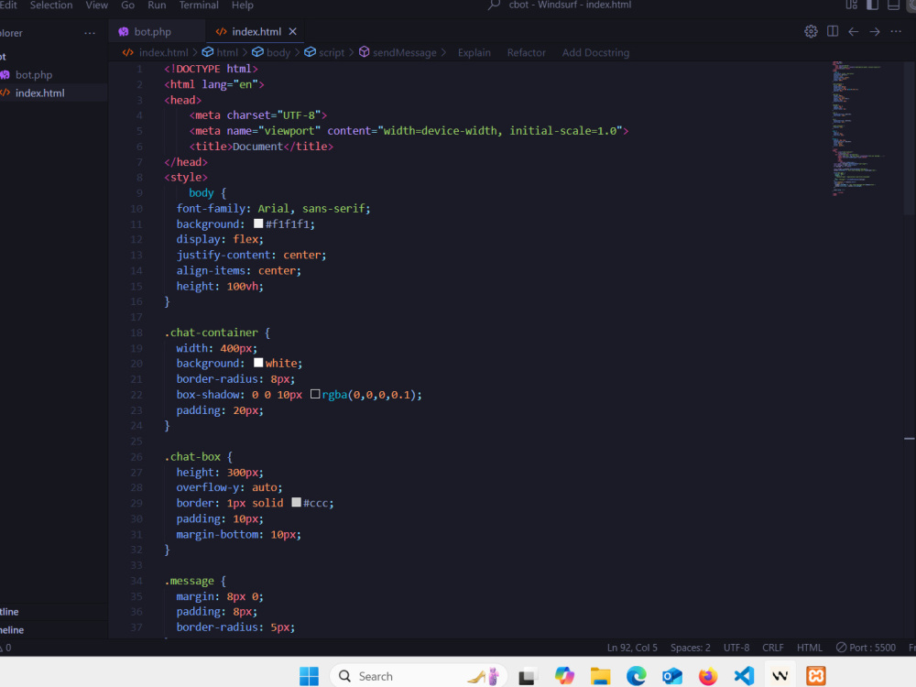This screenshot has height=687, width=916.
Task: Open the View menu
Action: (x=96, y=5)
